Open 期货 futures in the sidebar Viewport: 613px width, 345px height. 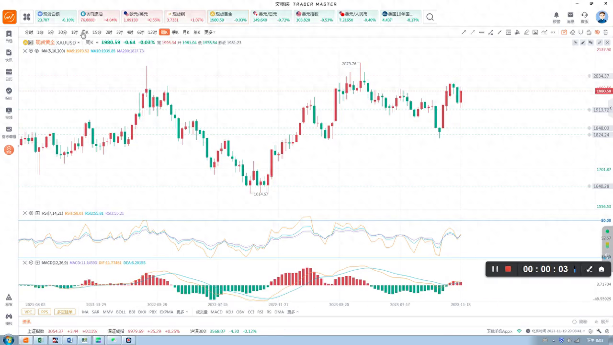pyautogui.click(x=9, y=300)
